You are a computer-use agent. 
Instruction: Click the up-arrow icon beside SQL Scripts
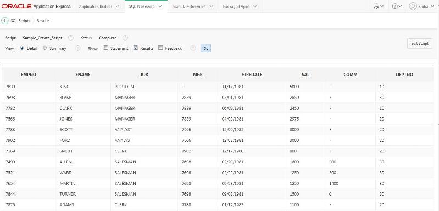point(5,21)
